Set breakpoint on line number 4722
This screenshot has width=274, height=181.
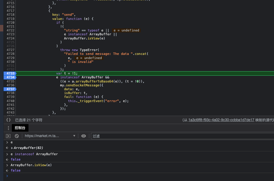click(10, 31)
